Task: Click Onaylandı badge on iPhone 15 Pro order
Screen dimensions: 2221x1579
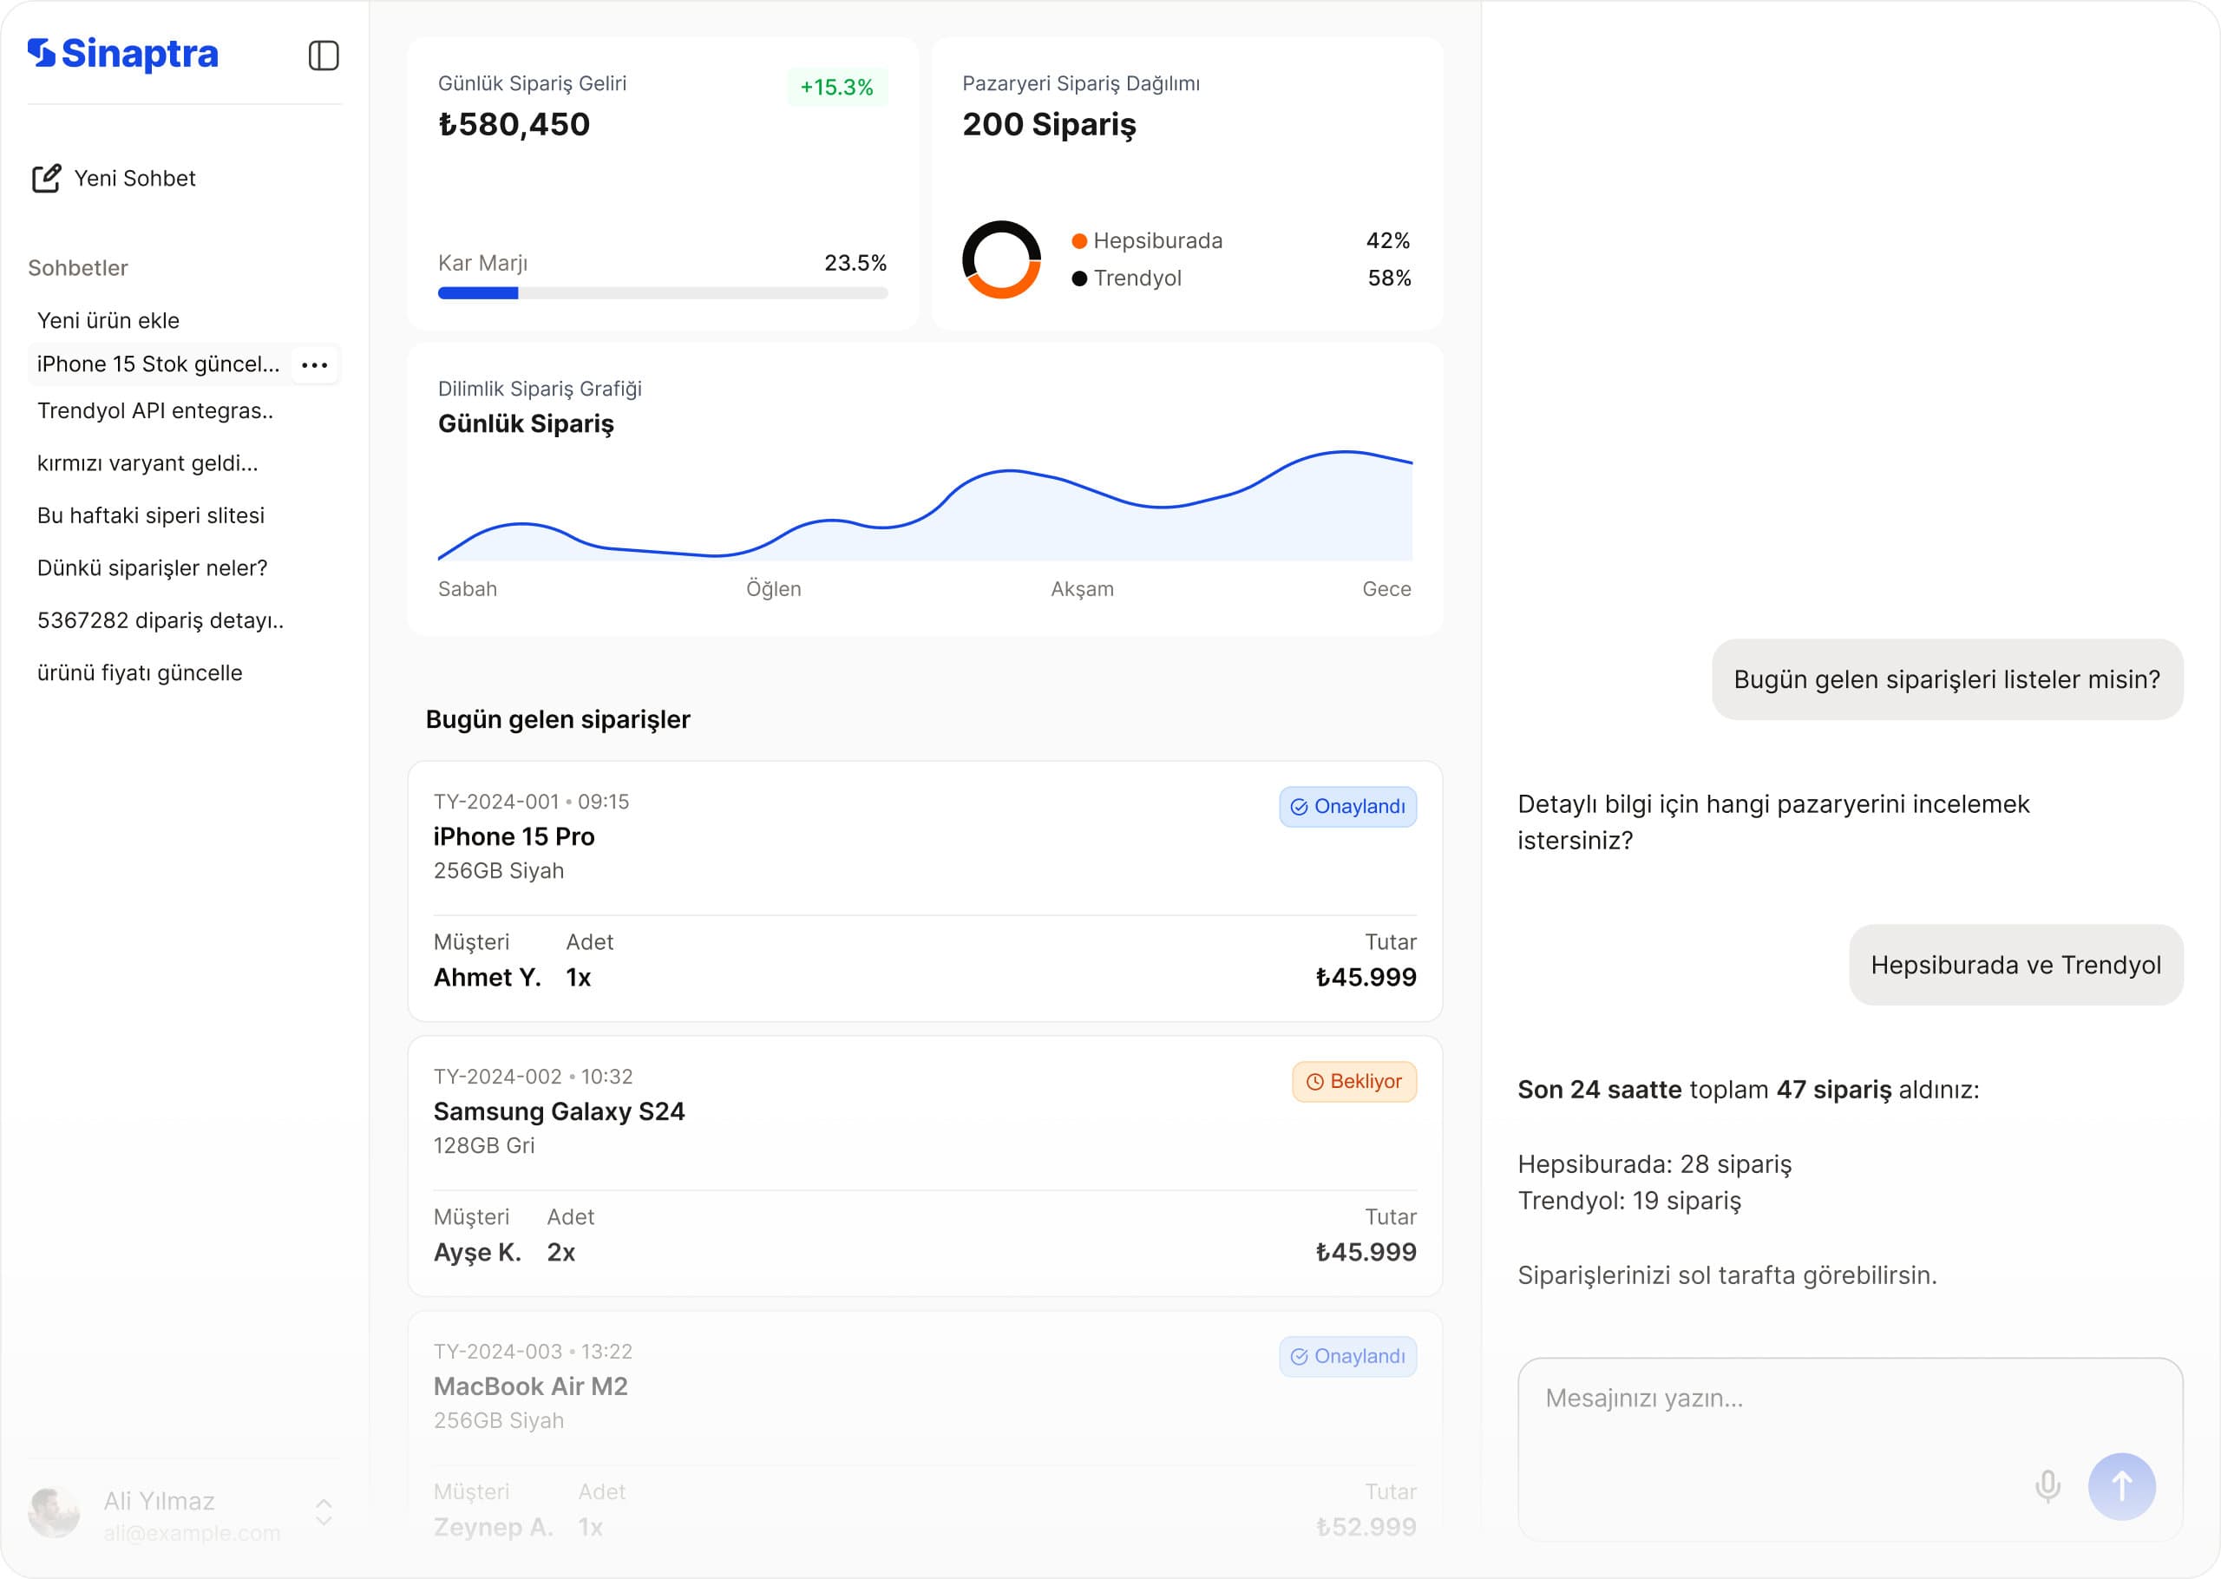Action: point(1348,807)
